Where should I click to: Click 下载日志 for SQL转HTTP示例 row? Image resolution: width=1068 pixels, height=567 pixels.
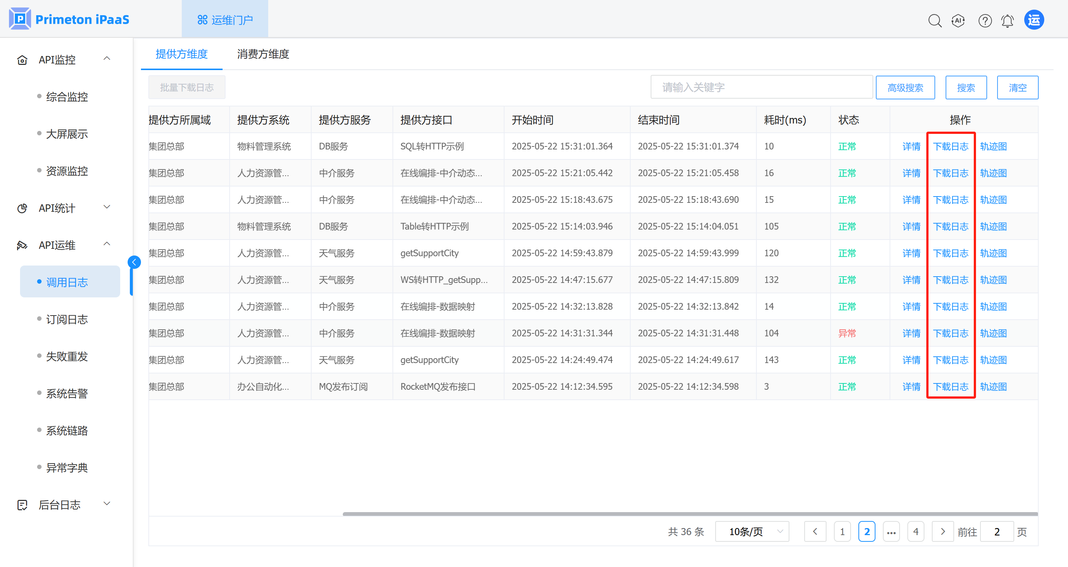pyautogui.click(x=950, y=146)
